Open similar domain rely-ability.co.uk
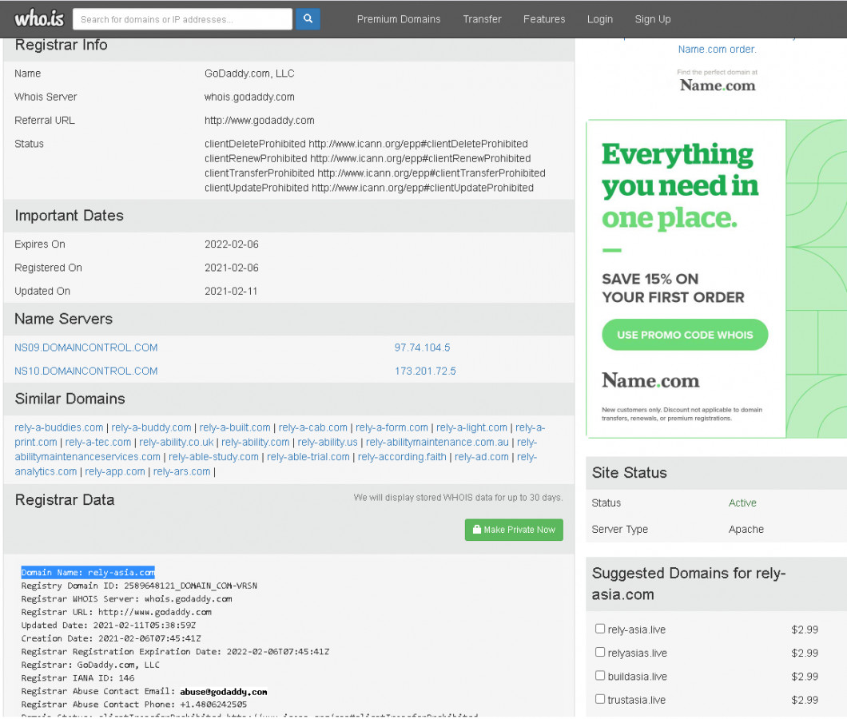The width and height of the screenshot is (847, 719). point(177,442)
